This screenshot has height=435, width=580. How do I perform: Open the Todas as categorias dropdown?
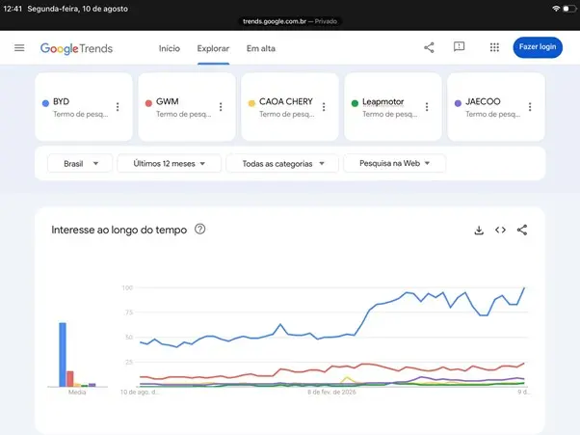(282, 163)
